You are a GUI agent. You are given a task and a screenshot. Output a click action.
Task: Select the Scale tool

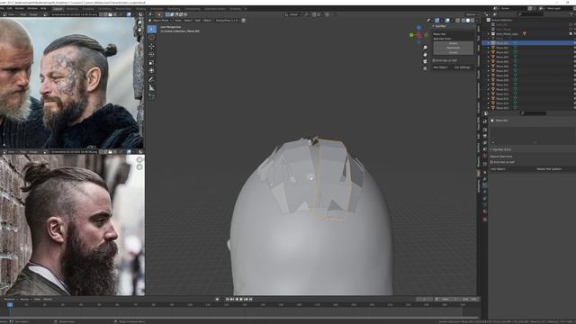[151, 62]
